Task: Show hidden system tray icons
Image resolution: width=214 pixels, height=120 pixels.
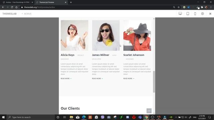Action: point(176,117)
